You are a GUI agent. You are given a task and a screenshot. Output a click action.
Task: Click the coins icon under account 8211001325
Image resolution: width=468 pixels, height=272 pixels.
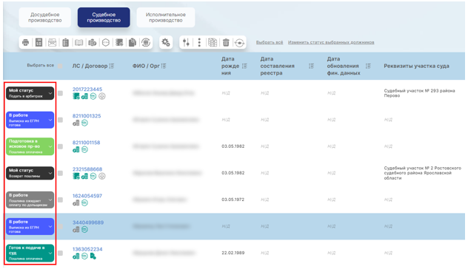coord(76,123)
